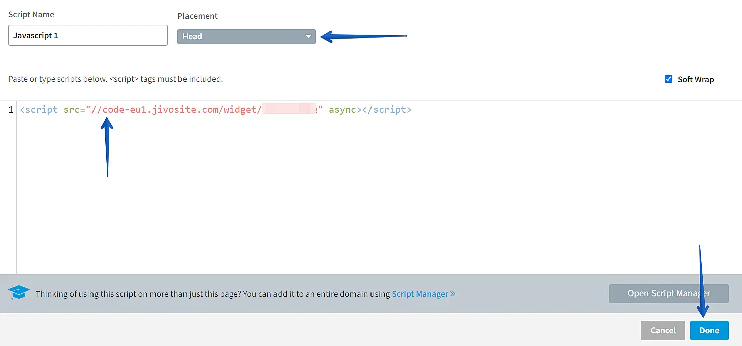Click the Cancel button
Image resolution: width=742 pixels, height=346 pixels.
[663, 330]
